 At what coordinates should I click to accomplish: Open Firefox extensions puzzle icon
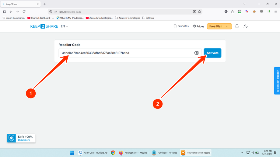click(x=233, y=12)
